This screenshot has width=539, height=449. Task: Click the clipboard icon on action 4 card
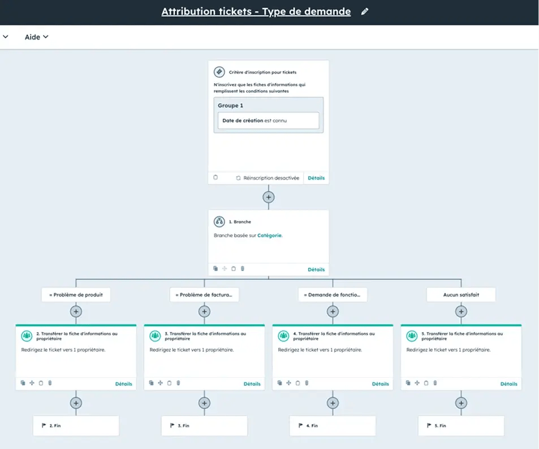point(297,383)
